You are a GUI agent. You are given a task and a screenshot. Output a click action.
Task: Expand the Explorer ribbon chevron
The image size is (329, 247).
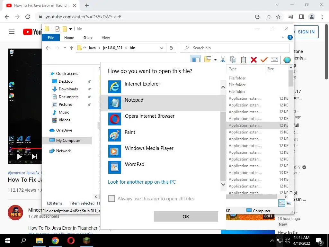tap(283, 37)
